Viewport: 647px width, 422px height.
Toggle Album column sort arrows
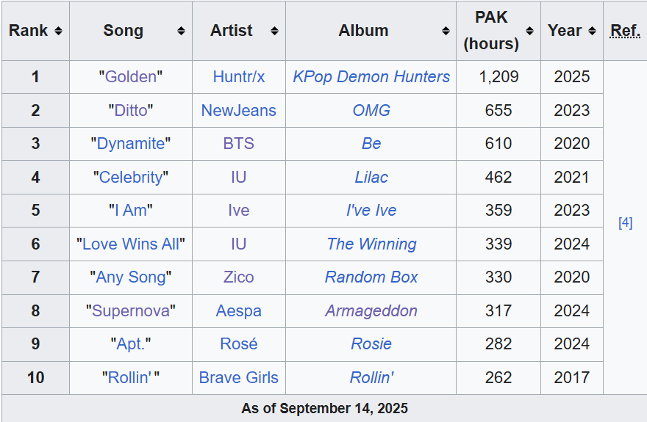coord(446,31)
